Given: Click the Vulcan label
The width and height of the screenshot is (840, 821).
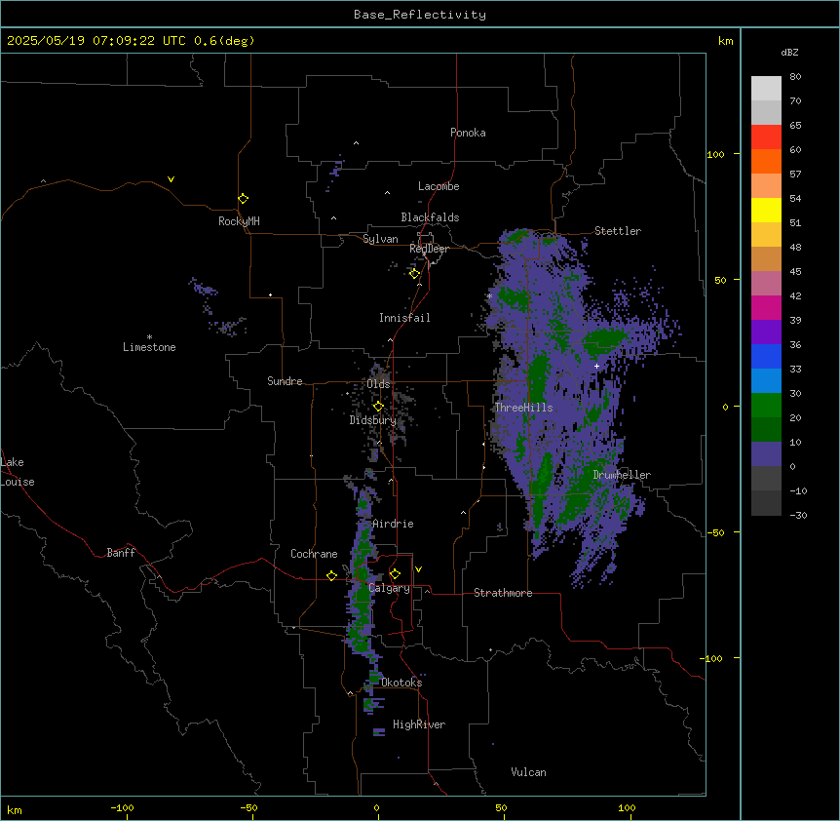Looking at the screenshot, I should point(528,772).
